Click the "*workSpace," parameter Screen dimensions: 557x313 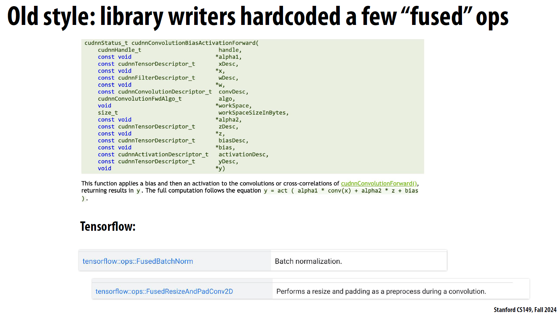(233, 106)
